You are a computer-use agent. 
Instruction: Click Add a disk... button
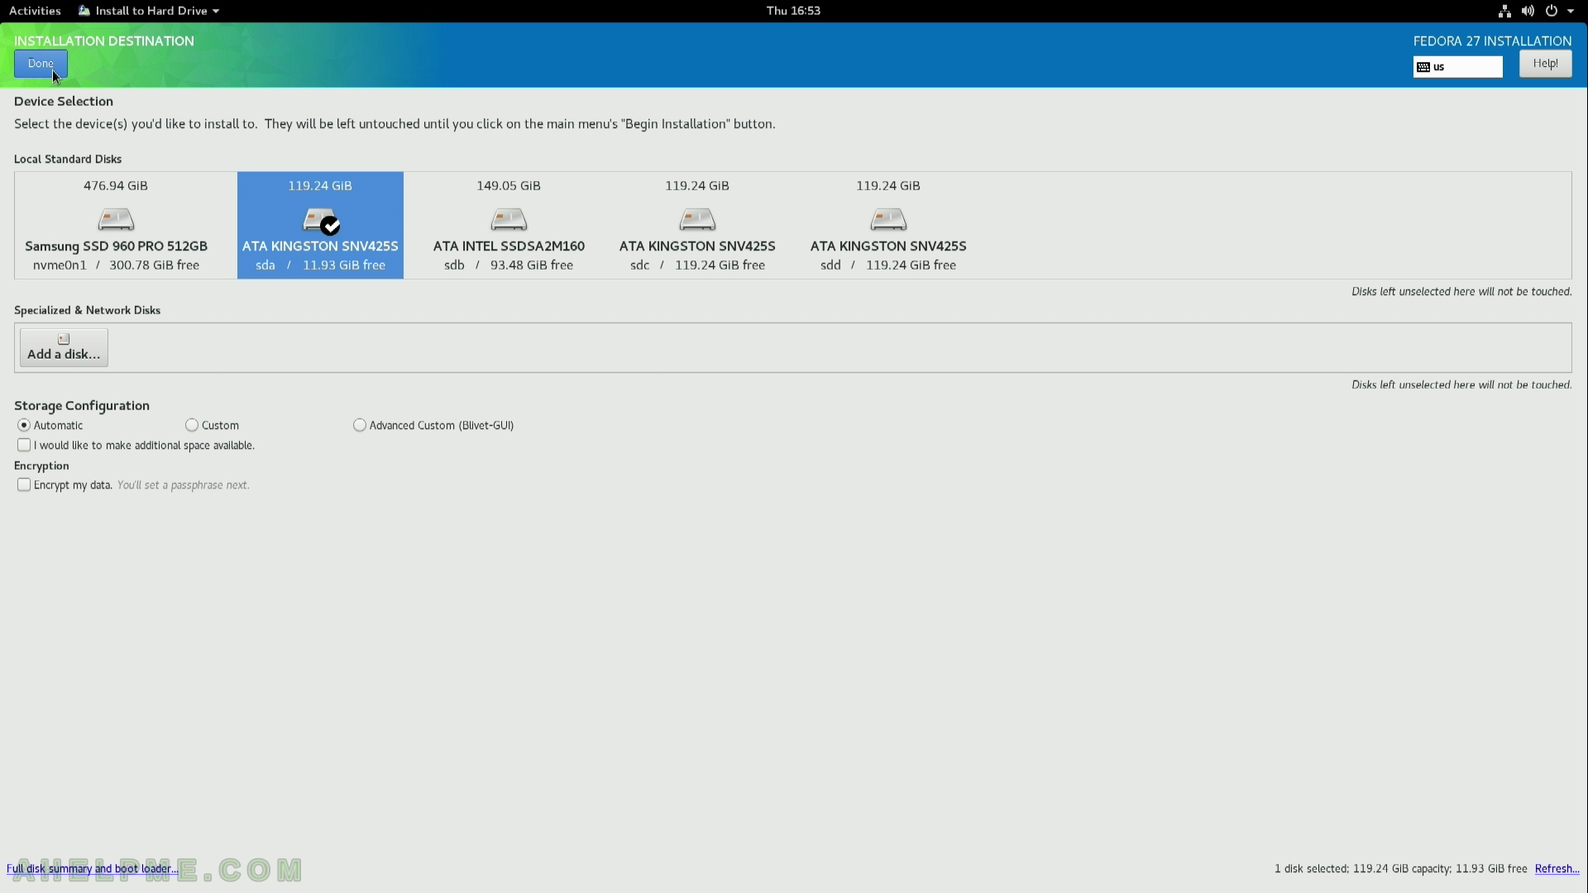point(64,347)
